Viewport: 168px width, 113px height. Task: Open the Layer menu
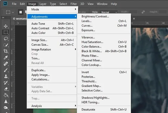[43, 4]
